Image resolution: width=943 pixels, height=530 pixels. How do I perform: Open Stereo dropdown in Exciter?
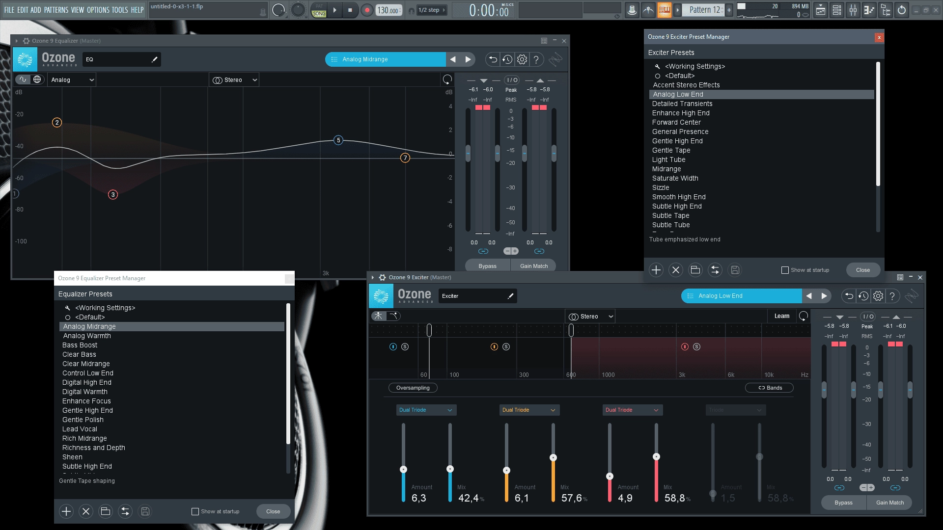(x=591, y=317)
